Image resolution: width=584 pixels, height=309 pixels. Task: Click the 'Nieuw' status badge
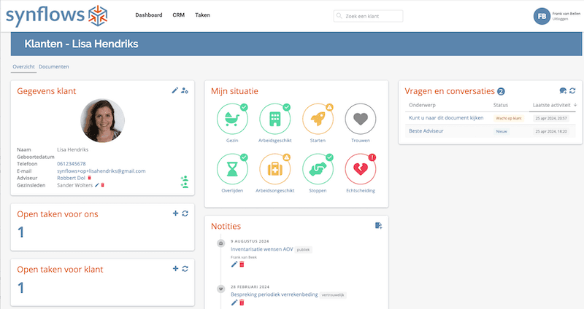[x=502, y=131]
